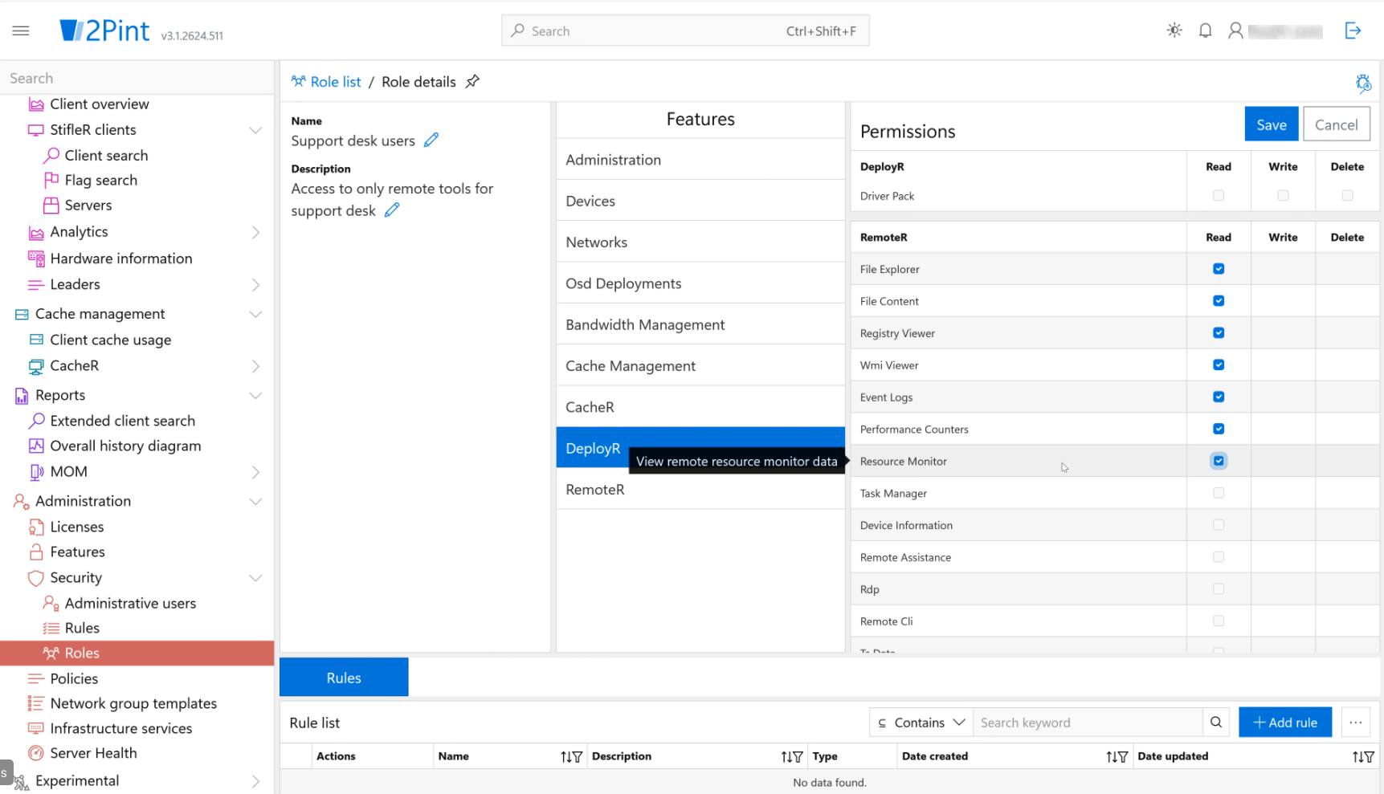Open Client search in sidebar

[x=106, y=155]
